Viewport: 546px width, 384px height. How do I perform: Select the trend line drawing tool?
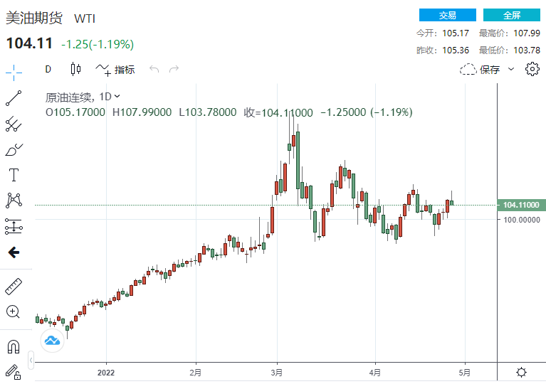click(x=14, y=97)
